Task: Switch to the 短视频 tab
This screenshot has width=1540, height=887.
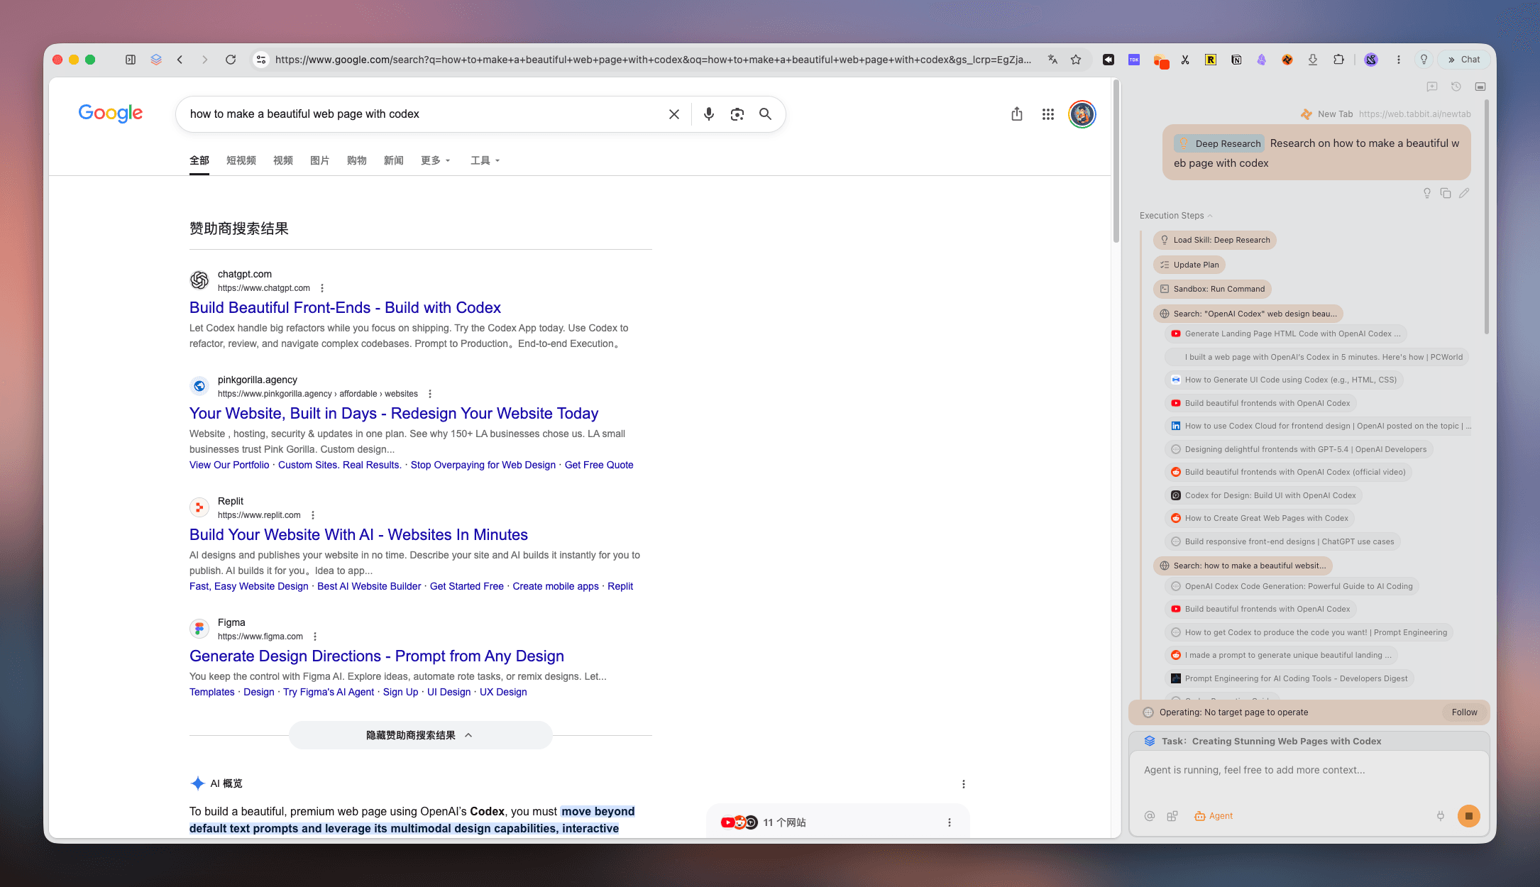Action: pos(241,160)
